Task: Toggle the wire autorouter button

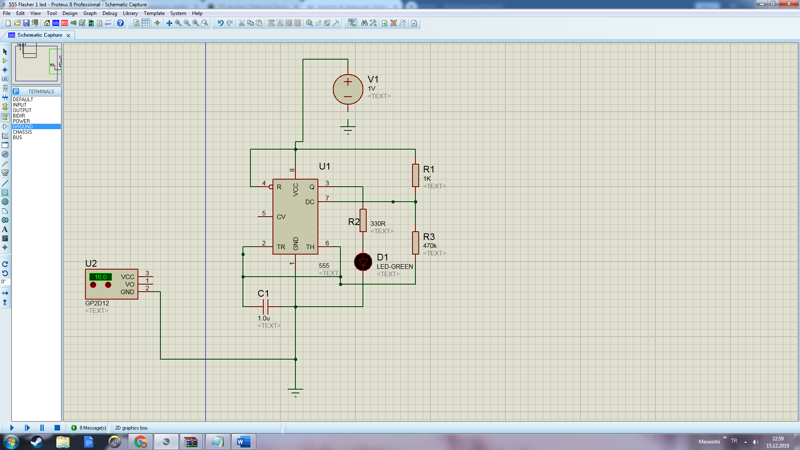Action: coord(352,23)
